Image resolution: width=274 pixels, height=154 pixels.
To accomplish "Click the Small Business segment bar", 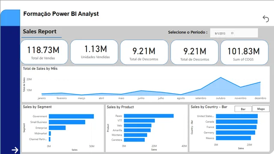I will coord(67,122).
